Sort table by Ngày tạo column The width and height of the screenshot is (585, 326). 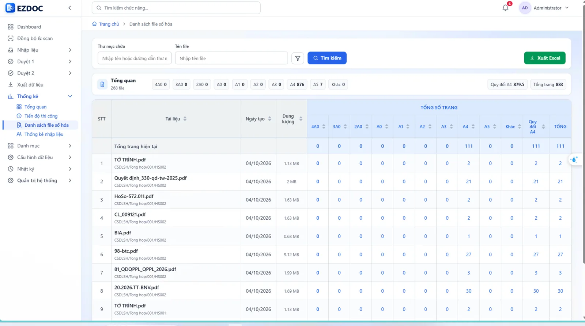269,119
